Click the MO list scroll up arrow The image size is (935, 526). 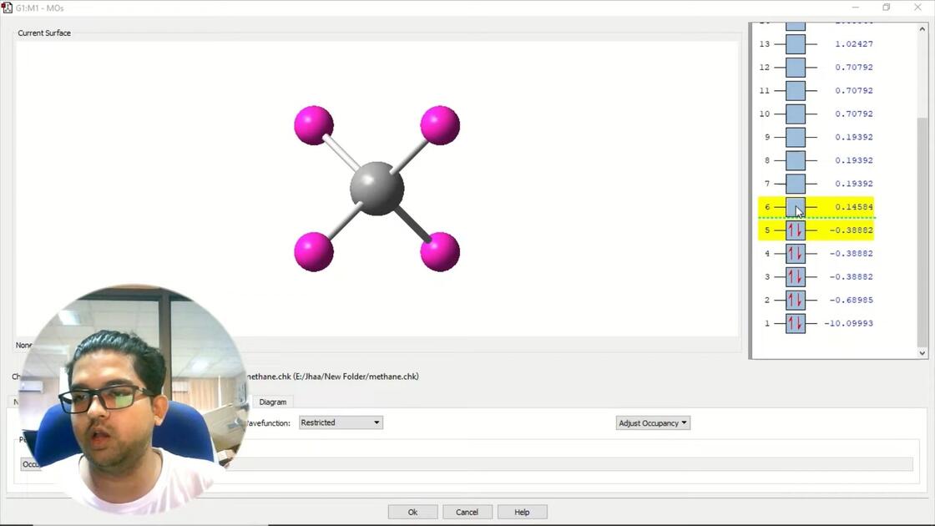(922, 28)
